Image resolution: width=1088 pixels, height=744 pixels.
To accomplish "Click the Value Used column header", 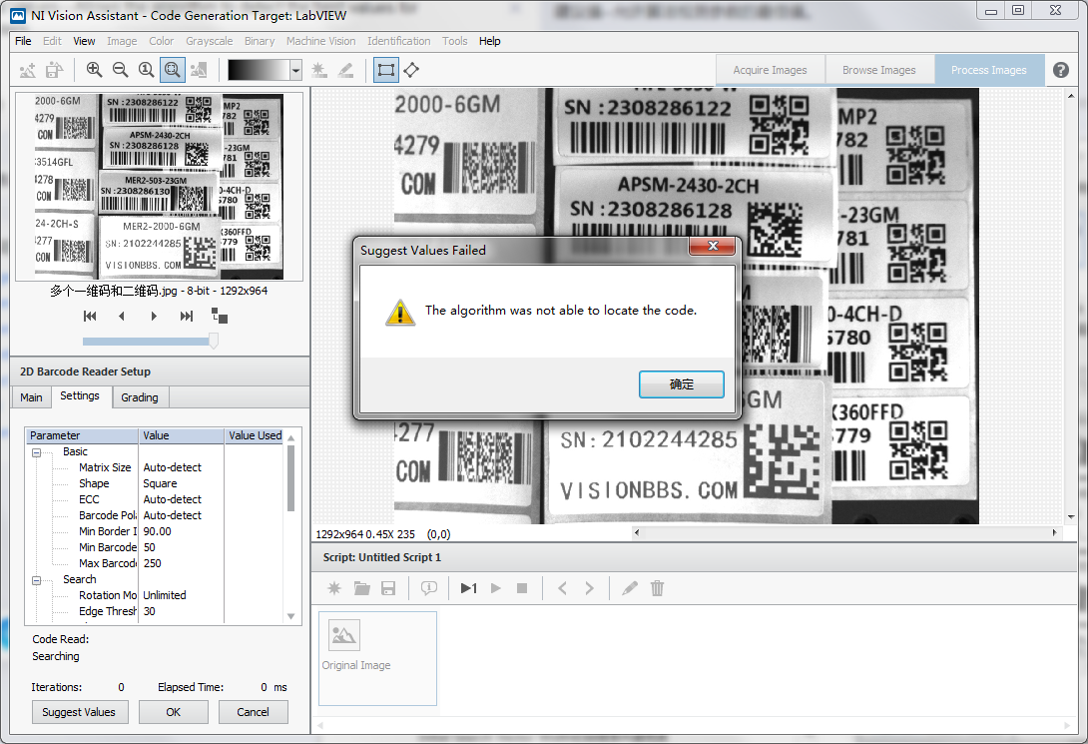I will (x=255, y=435).
